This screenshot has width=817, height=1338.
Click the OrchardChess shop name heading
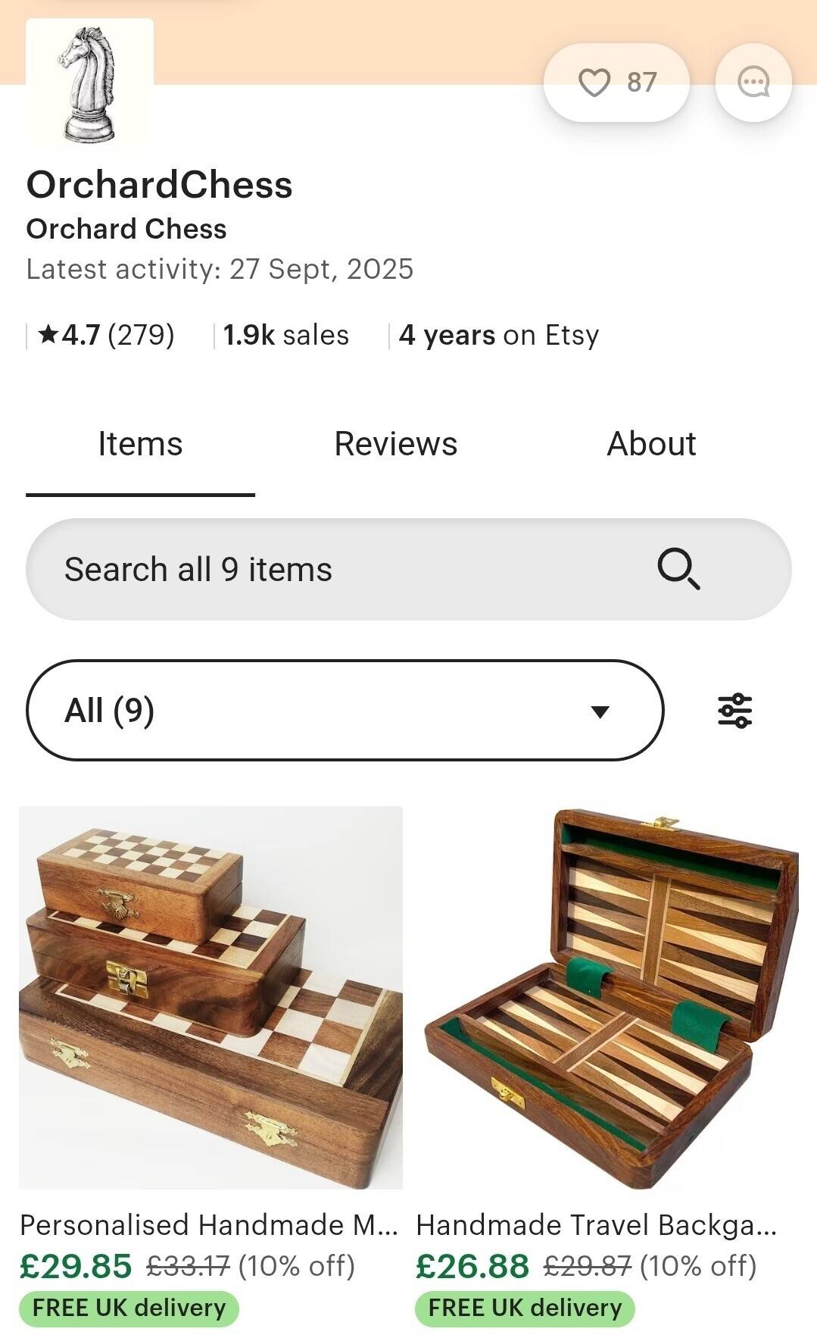160,185
